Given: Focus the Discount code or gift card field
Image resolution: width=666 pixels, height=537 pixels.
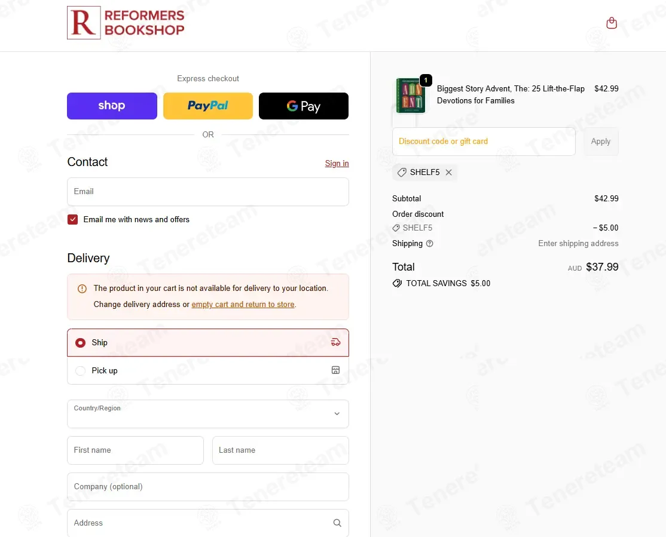Looking at the screenshot, I should tap(484, 142).
